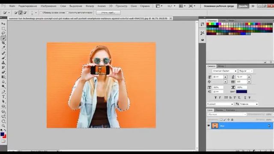
Task: Select the Дизайн workspace button
Action: tap(243, 6)
